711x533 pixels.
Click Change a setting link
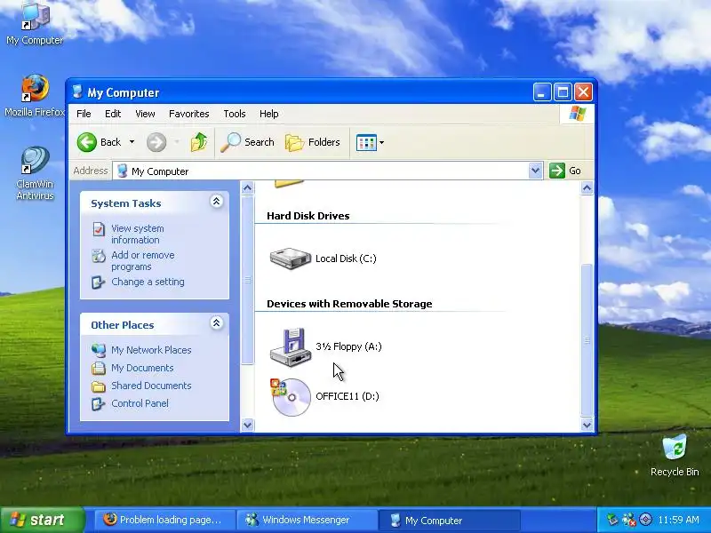(148, 282)
